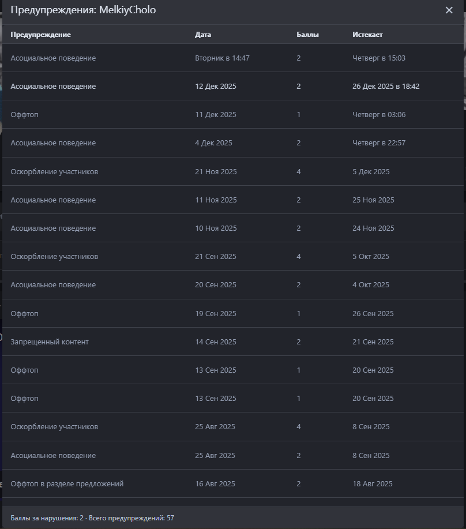466x529 pixels.
Task: Click the Истекает column header
Action: (x=367, y=35)
